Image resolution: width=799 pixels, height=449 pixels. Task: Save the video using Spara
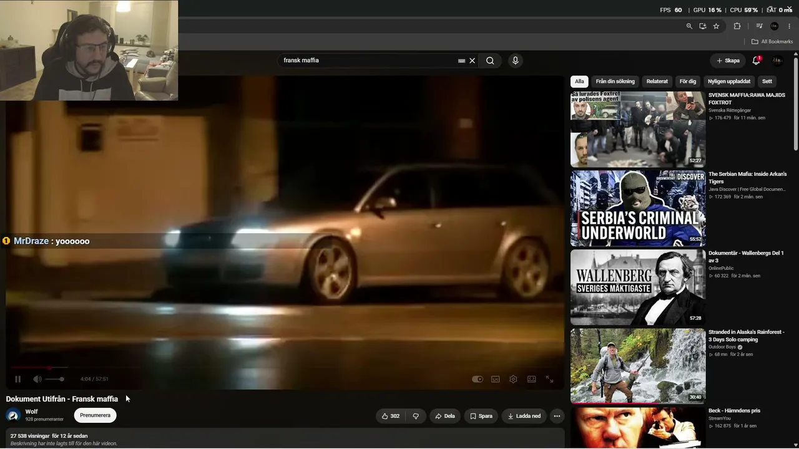point(481,416)
